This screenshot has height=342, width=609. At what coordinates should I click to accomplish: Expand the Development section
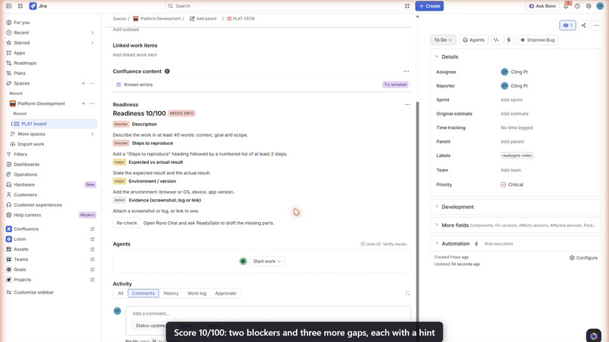coord(437,207)
